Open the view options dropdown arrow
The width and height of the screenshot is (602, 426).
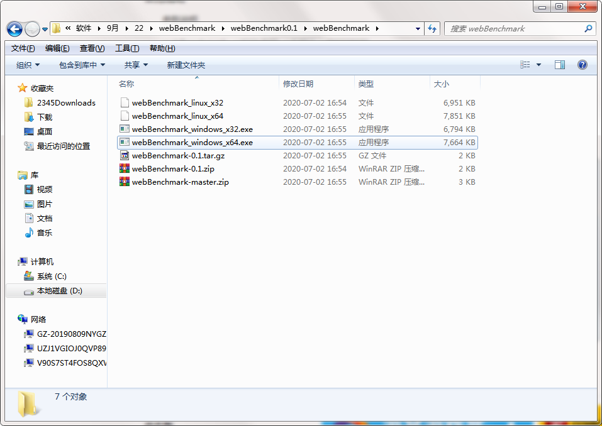(x=538, y=65)
